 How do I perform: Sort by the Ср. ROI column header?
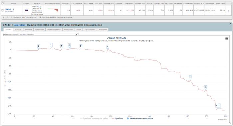pyautogui.click(x=99, y=3)
